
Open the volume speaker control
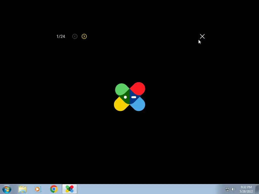233,189
